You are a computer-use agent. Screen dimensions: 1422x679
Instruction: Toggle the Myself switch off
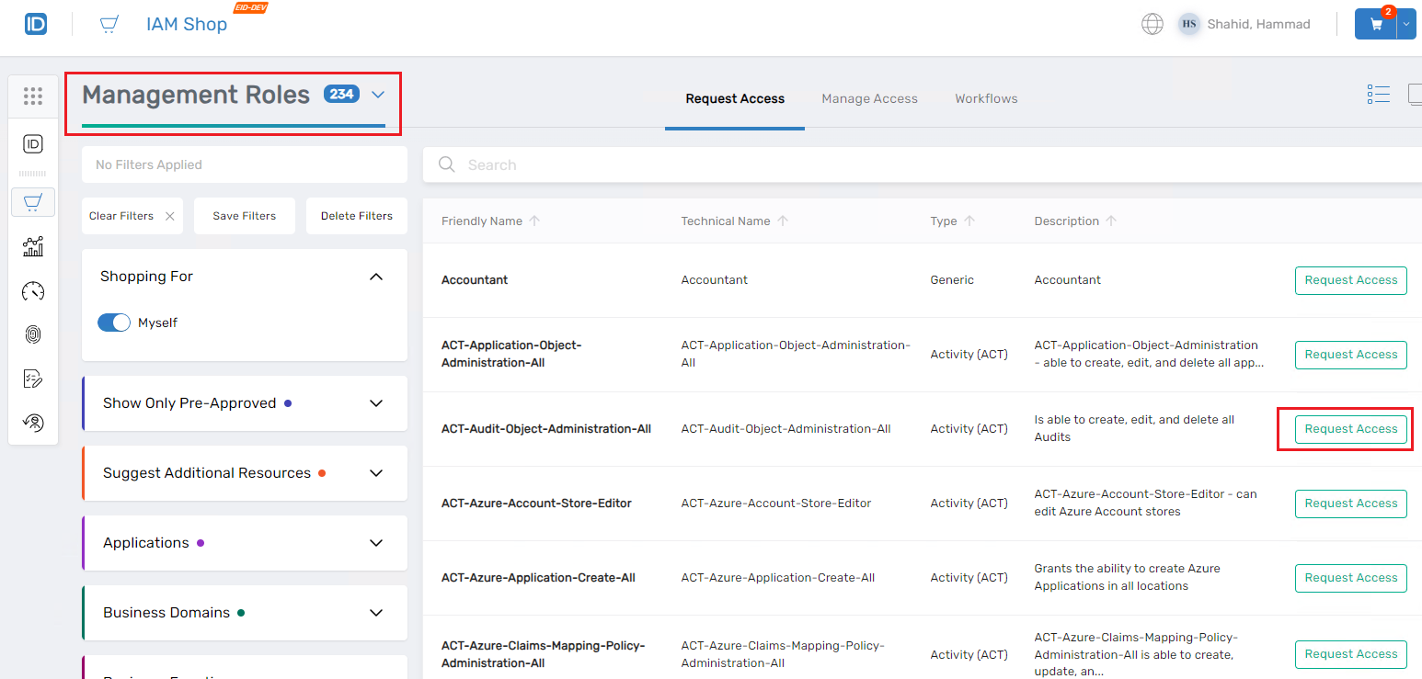click(114, 323)
